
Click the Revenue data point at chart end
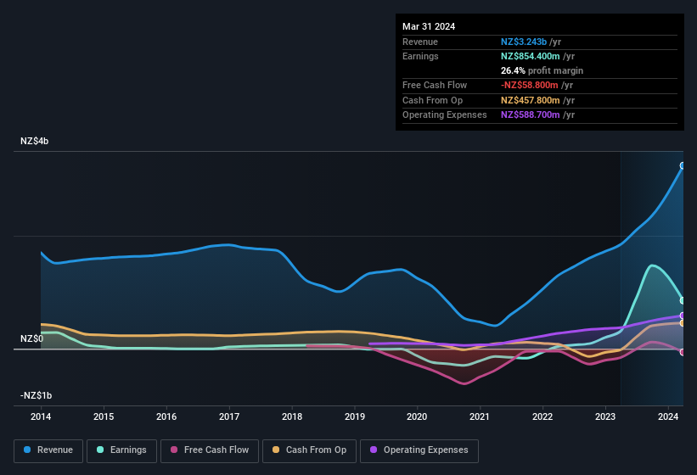[683, 165]
